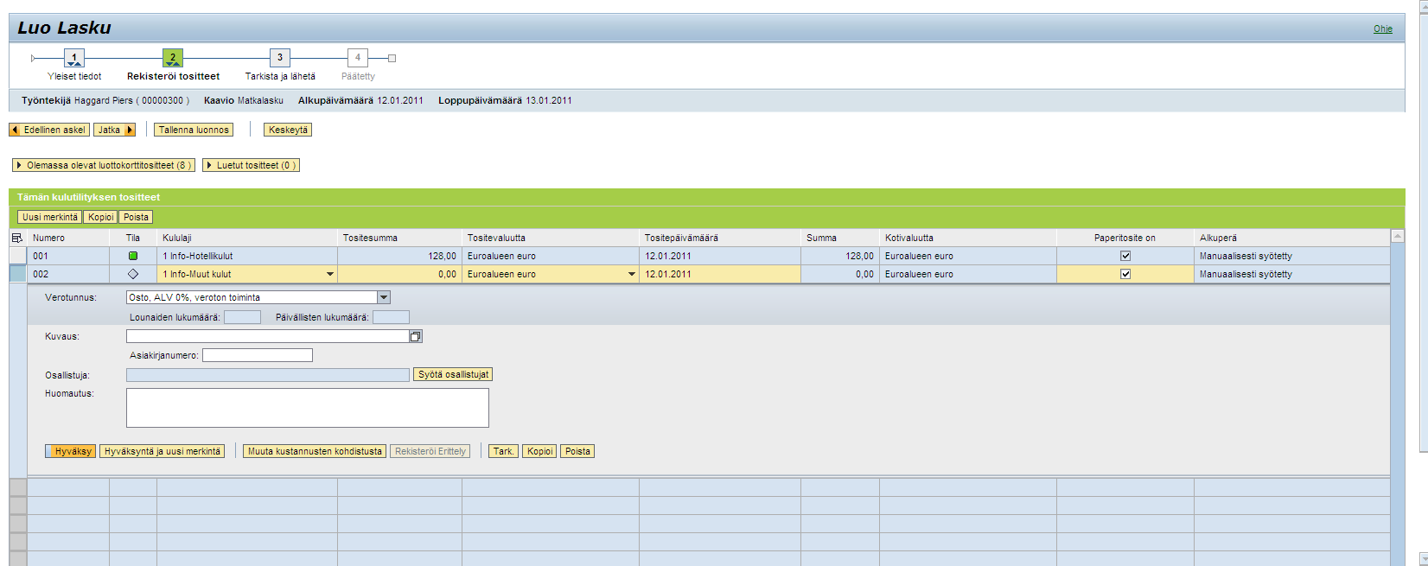Select row 002 using its row selector
This screenshot has height=566, width=1428.
[17, 274]
